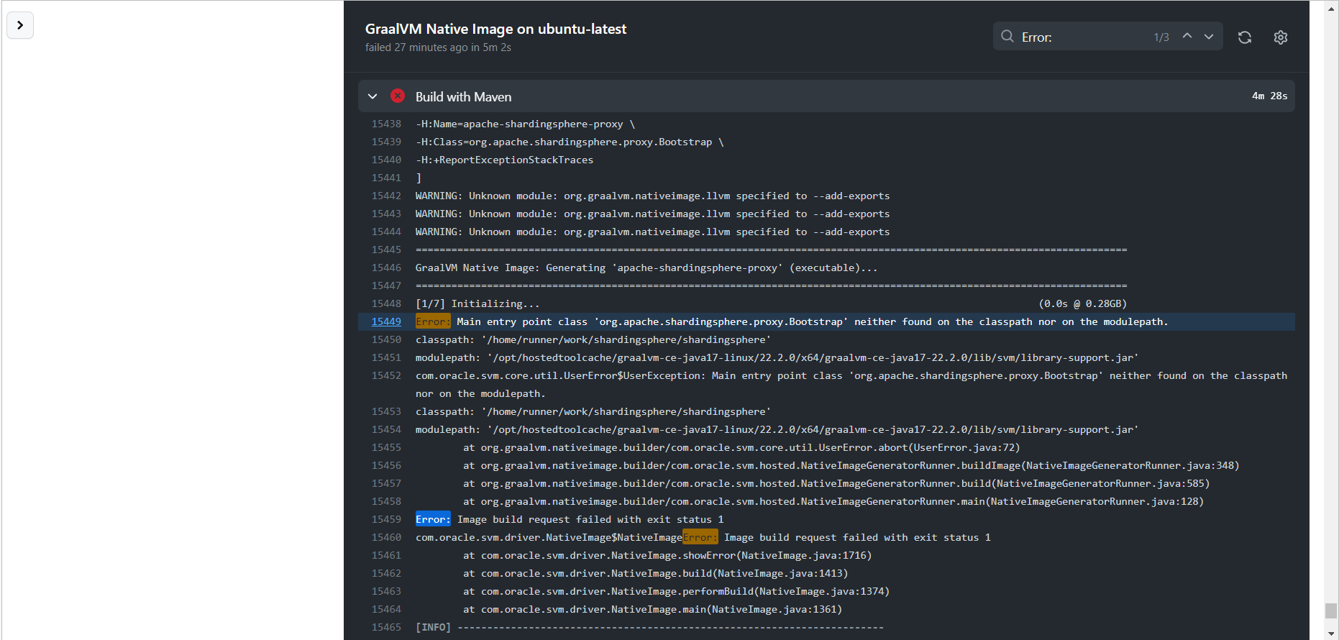
Task: Click the '-H:Class=org.apache.shardingsphere.proxy.Bootstrap' log line
Action: 570,142
